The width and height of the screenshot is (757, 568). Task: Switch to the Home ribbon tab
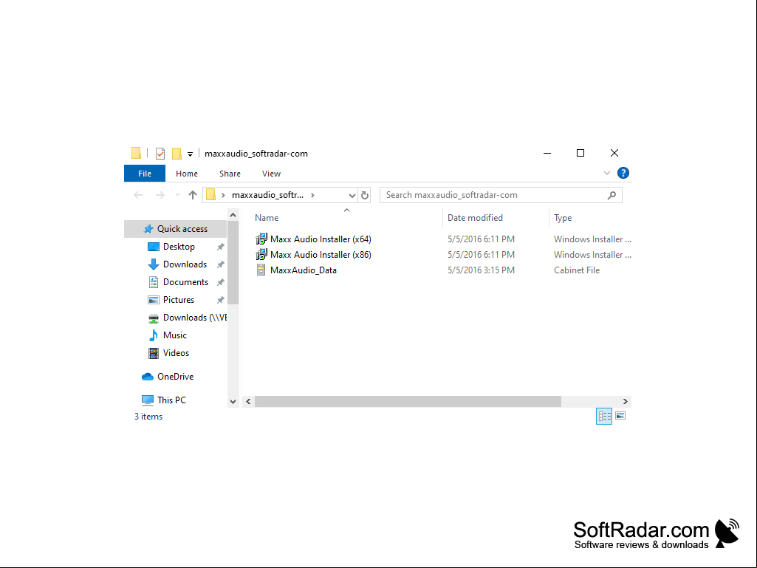(186, 174)
